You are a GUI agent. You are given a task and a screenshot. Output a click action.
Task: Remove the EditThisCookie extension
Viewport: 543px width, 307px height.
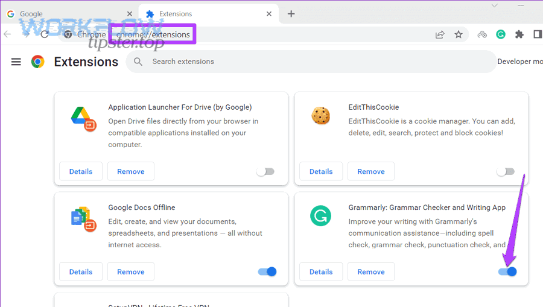[x=370, y=171]
